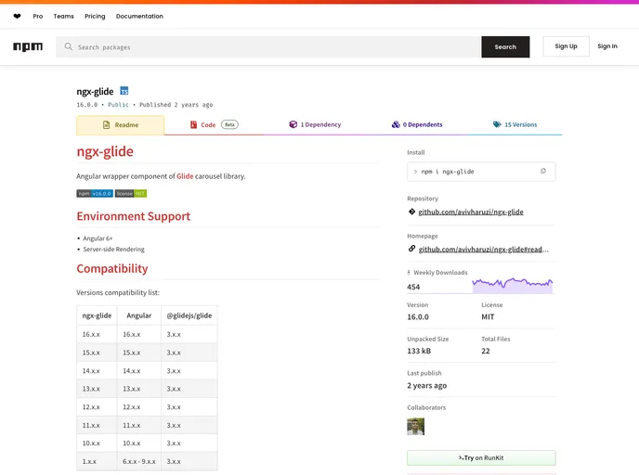Image resolution: width=639 pixels, height=475 pixels.
Task: Follow the red Glide library link
Action: click(185, 176)
